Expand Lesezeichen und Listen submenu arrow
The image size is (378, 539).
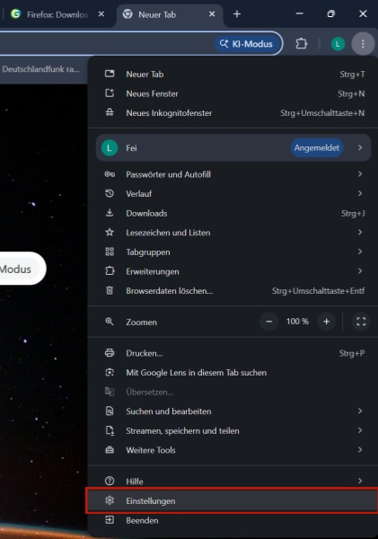360,232
